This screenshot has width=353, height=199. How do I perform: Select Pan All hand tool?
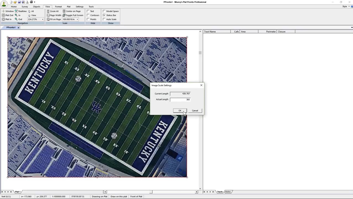click(x=31, y=11)
